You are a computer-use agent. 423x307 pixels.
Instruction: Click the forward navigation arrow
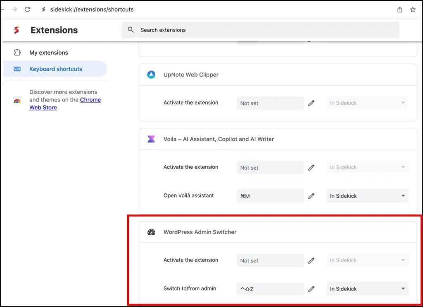pyautogui.click(x=14, y=9)
